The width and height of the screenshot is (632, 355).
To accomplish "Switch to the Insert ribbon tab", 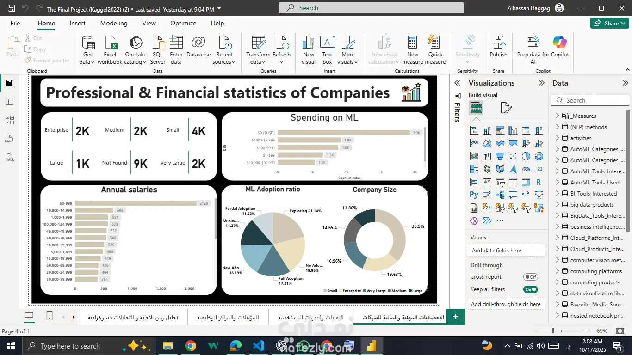I will point(77,23).
